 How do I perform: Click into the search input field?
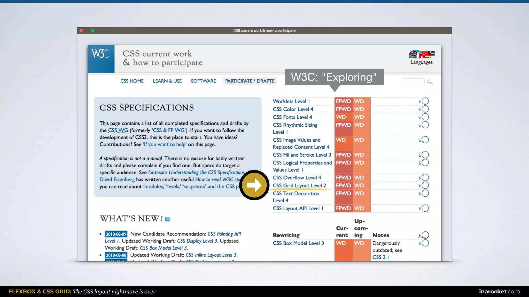(x=413, y=81)
